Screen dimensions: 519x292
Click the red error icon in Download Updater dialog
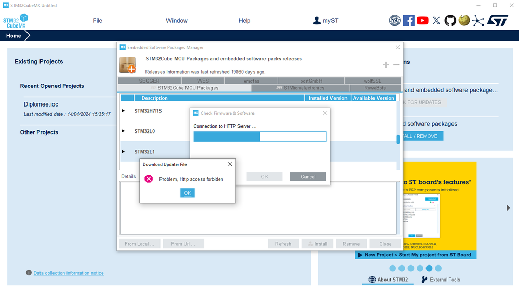[x=149, y=179]
